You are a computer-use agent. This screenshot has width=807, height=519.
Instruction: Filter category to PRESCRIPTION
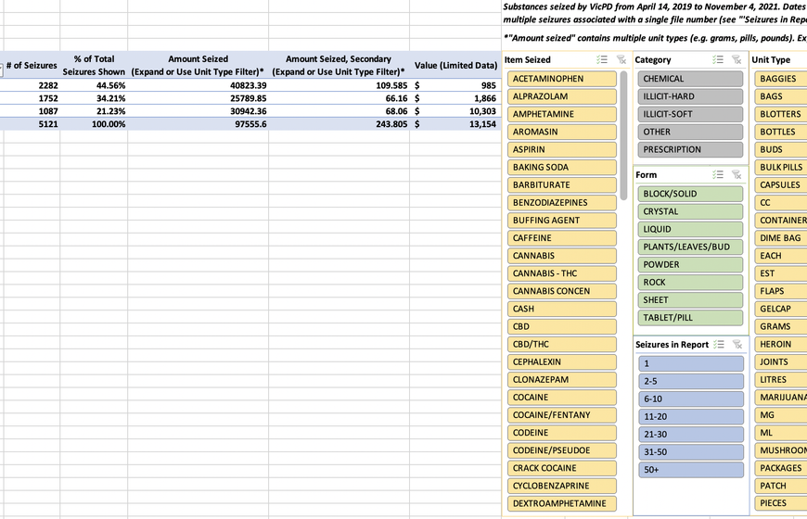[690, 150]
